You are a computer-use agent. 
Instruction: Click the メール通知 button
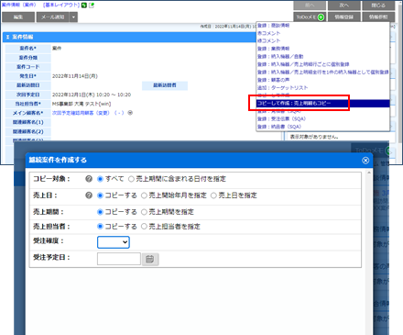click(53, 17)
